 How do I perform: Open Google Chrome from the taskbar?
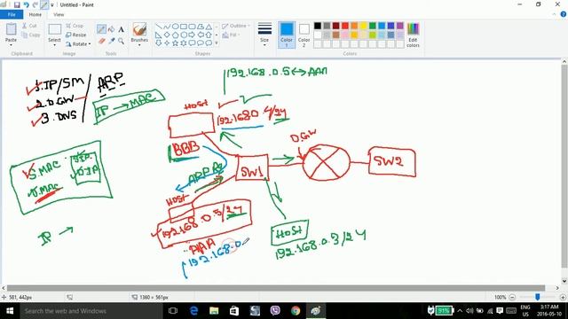(296, 311)
